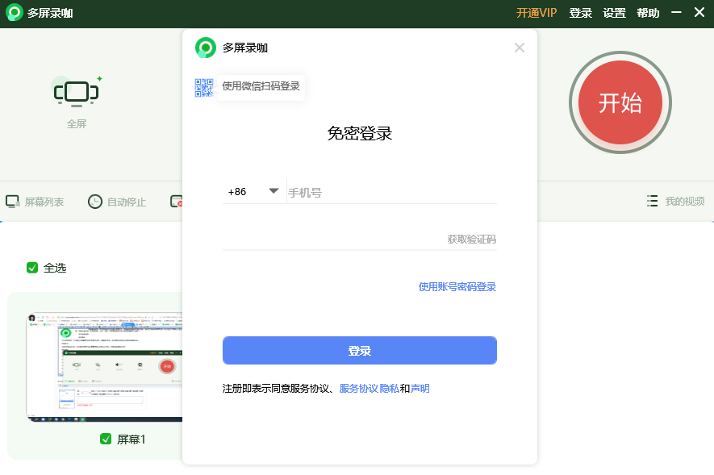The image size is (714, 475).
Task: Uncheck the 屏幕1 checkbox
Action: tap(106, 439)
